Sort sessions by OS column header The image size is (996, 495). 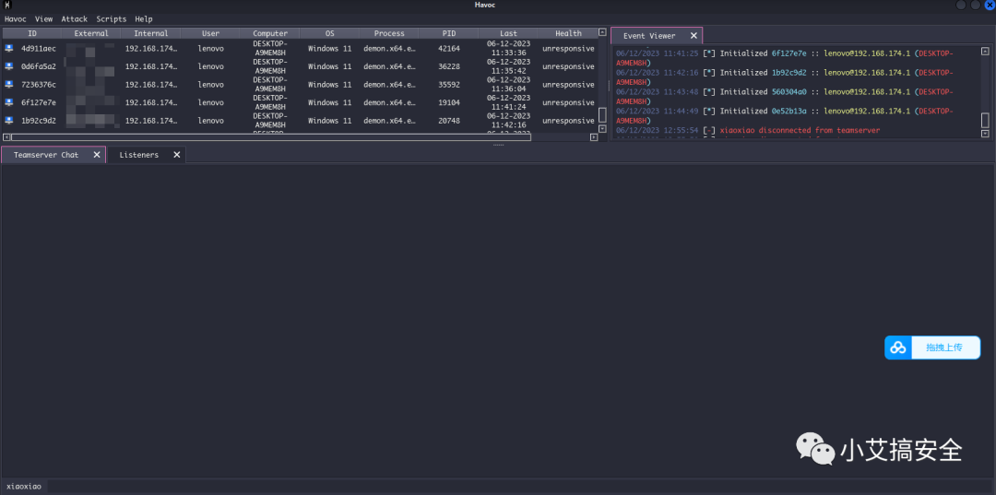(x=329, y=33)
